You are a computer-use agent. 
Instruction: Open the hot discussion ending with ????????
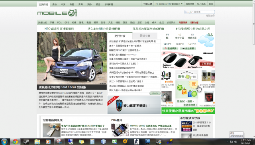point(123,55)
